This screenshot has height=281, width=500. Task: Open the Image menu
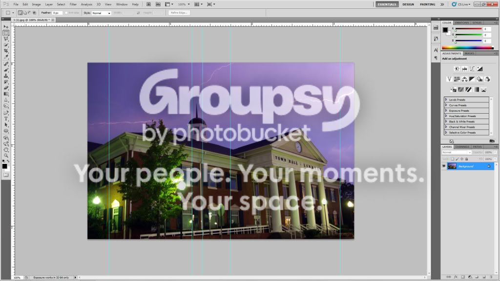coord(36,4)
